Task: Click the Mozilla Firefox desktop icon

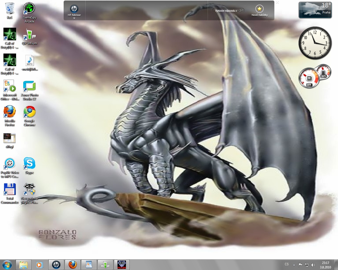Action: pyautogui.click(x=10, y=112)
